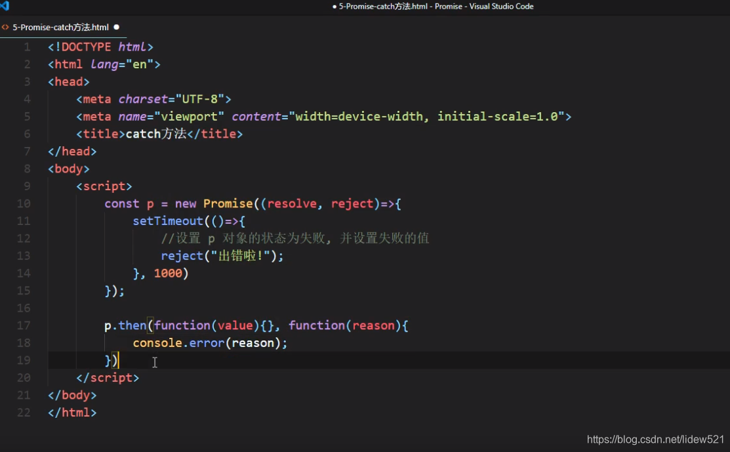Click line number 10 in the gutter
The image size is (730, 452).
24,203
